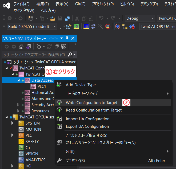Toggle the show all files icon

(64, 47)
